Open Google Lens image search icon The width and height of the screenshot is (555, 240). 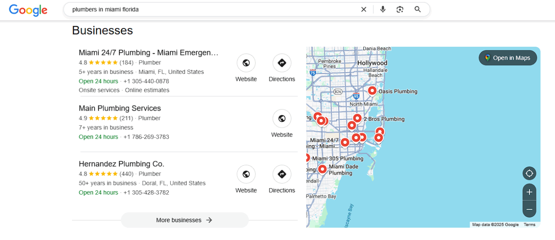point(400,10)
